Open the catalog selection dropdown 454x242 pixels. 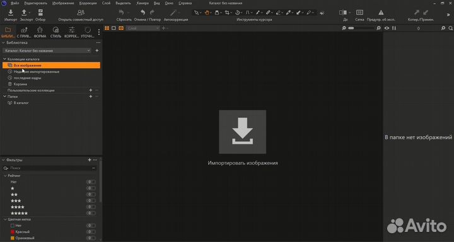(x=47, y=50)
